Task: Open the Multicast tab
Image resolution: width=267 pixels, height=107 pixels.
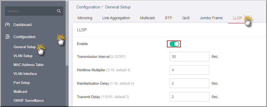Action: pos(147,18)
